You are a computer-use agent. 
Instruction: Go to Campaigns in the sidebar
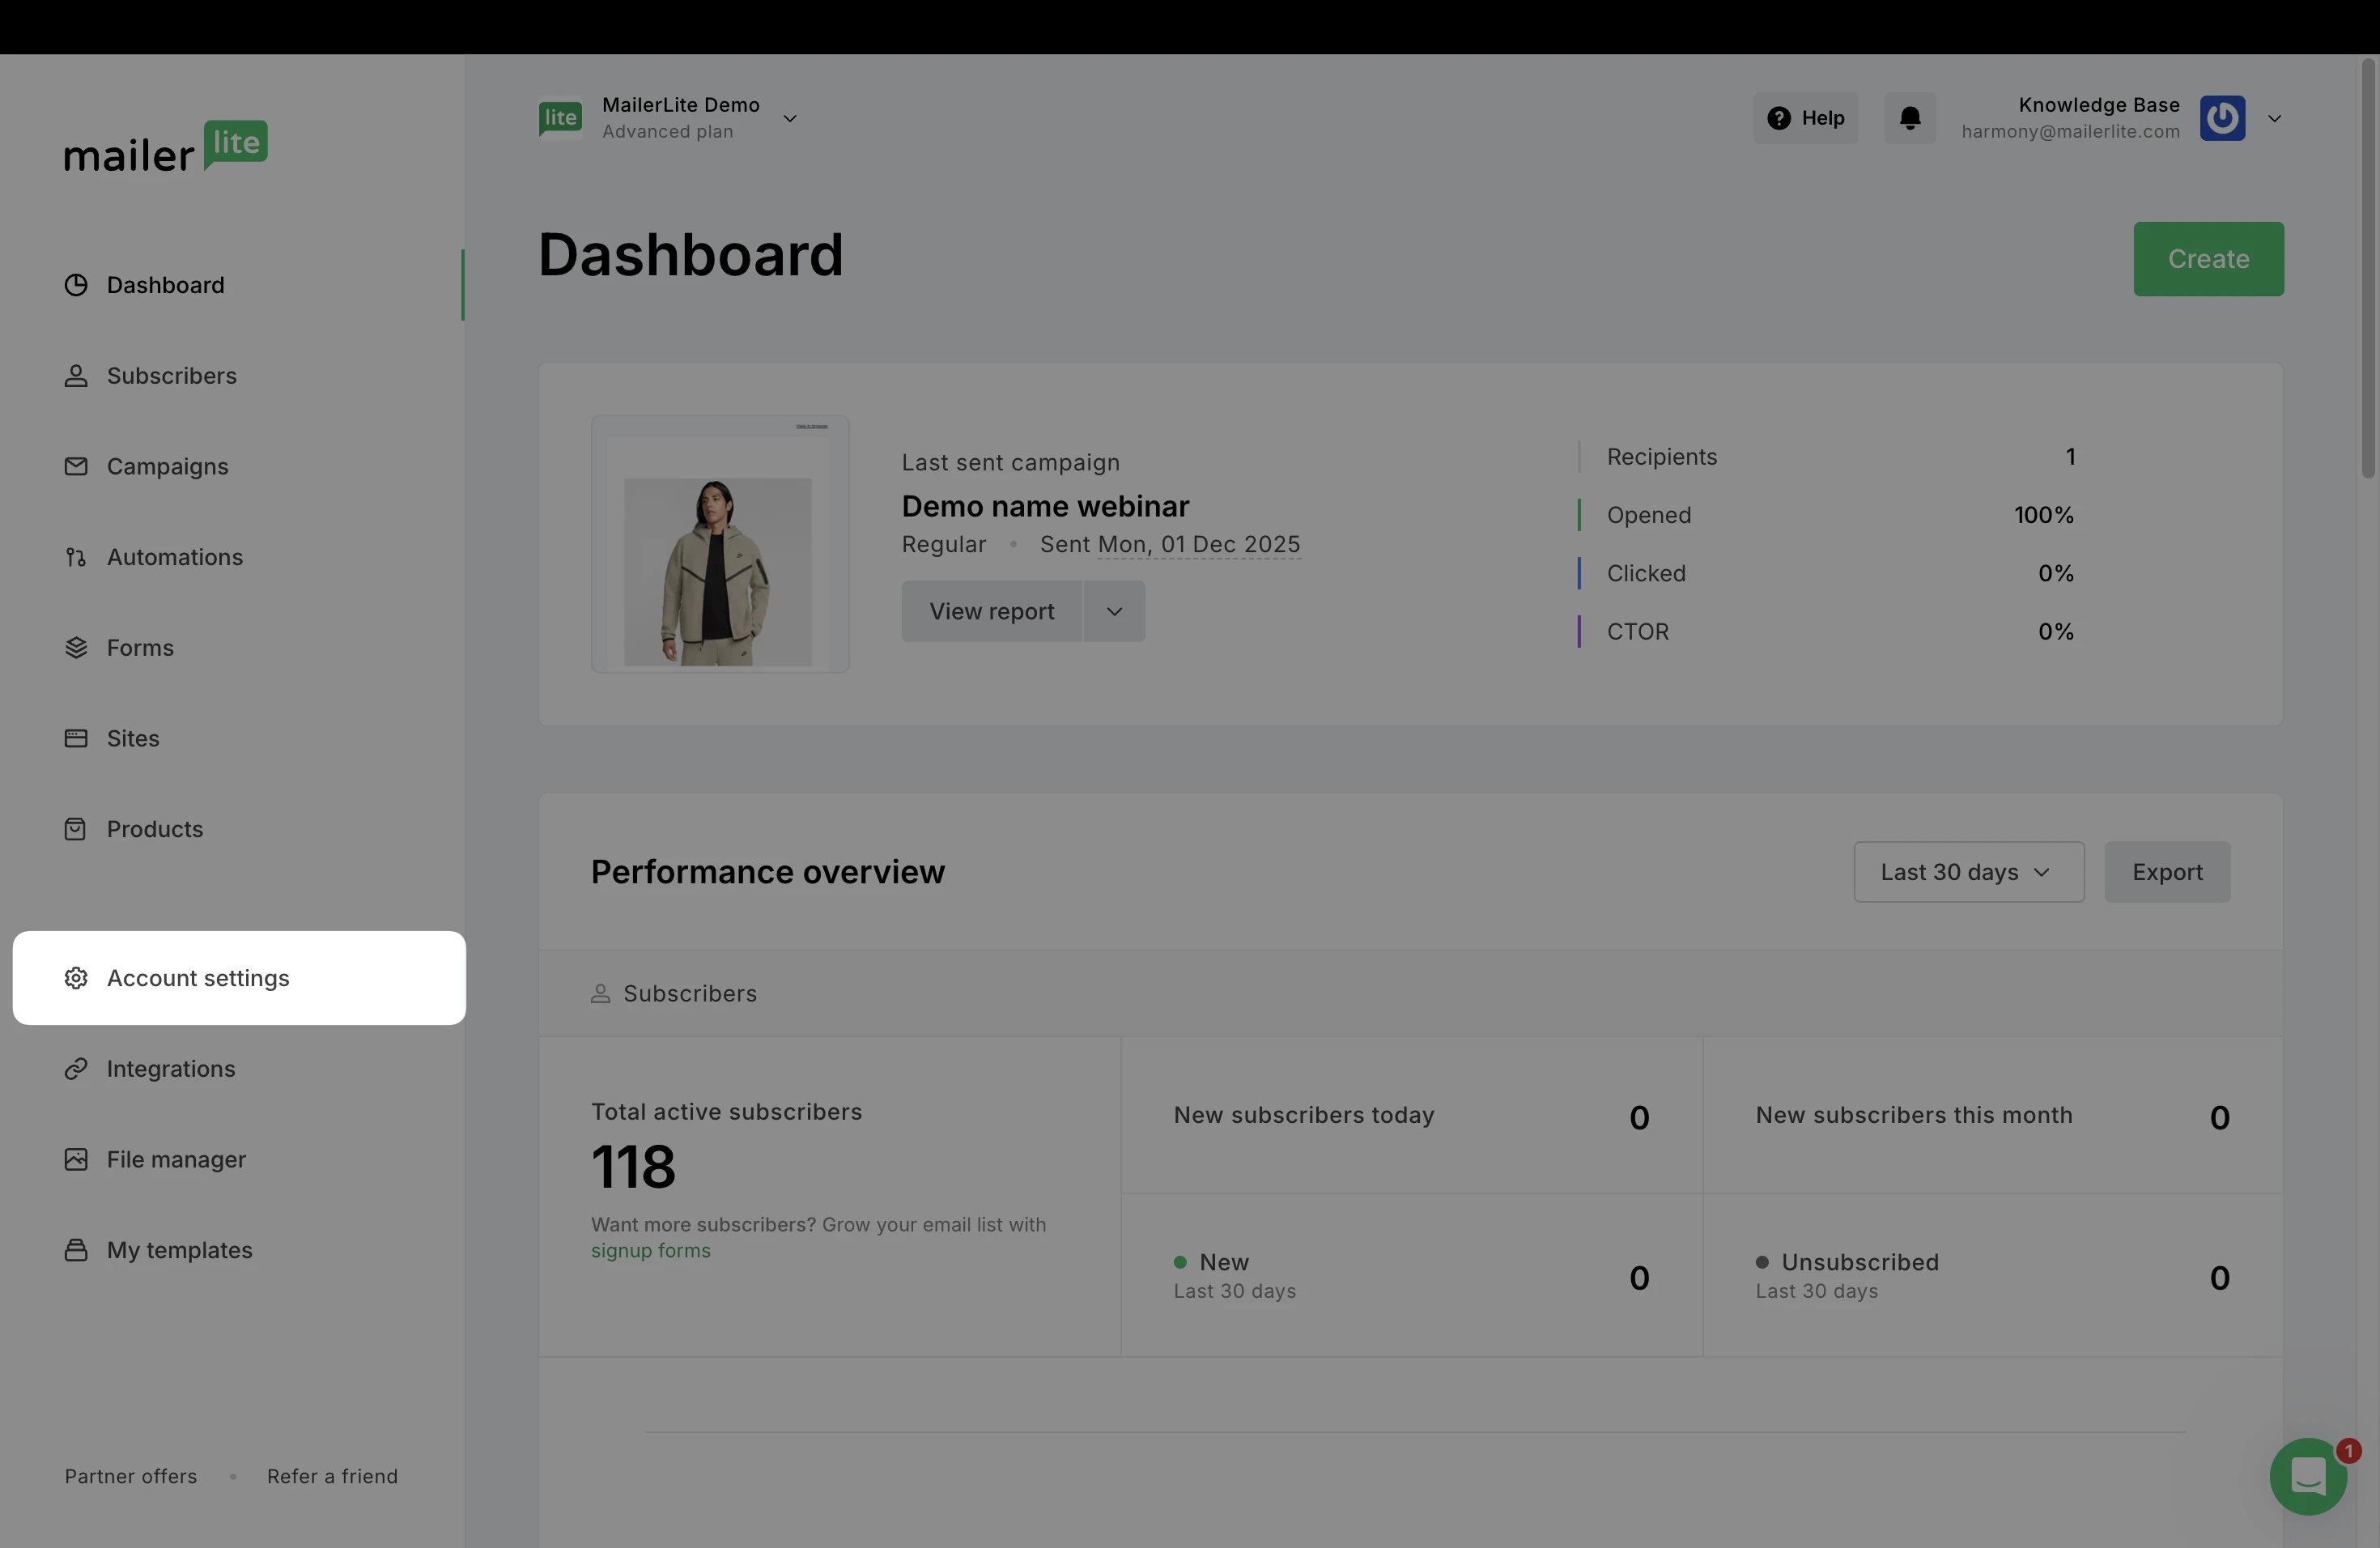167,466
